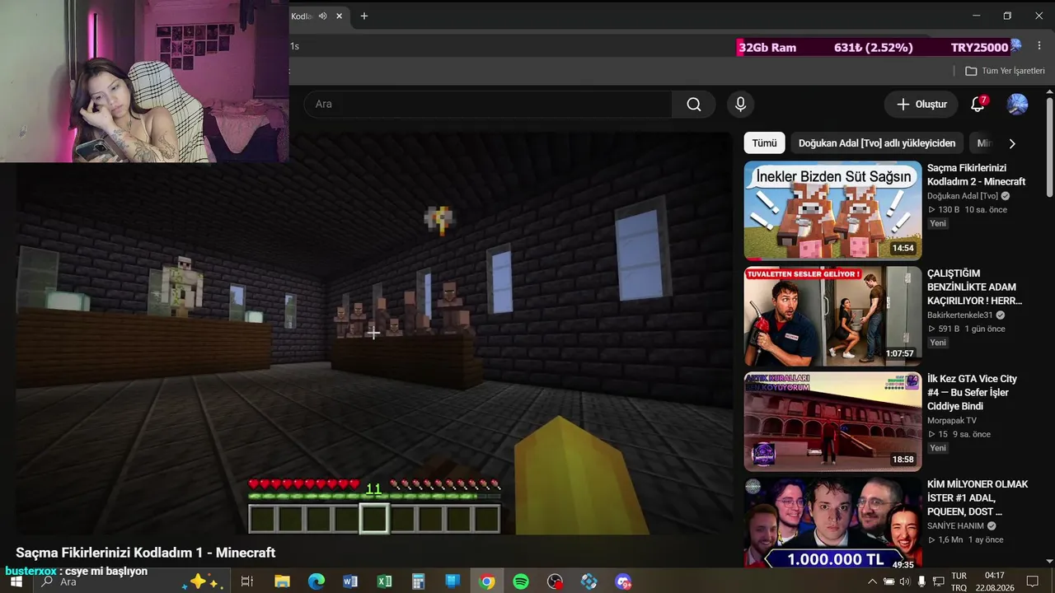Open the SANİYE HANIM channel link

(x=955, y=526)
